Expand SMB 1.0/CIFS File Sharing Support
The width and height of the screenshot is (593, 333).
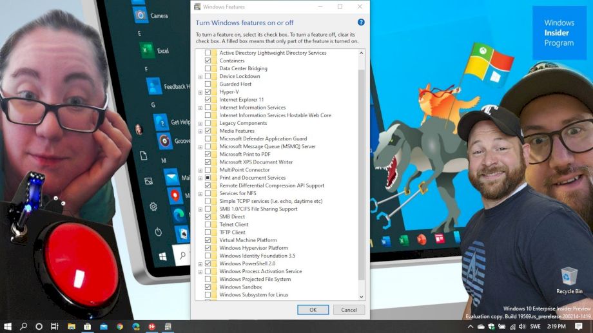(x=200, y=209)
